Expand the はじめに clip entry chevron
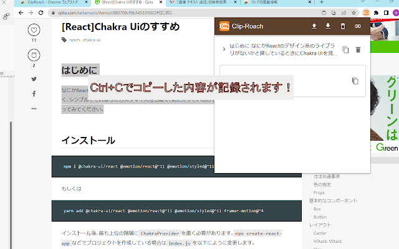The height and width of the screenshot is (249, 399). point(224,49)
